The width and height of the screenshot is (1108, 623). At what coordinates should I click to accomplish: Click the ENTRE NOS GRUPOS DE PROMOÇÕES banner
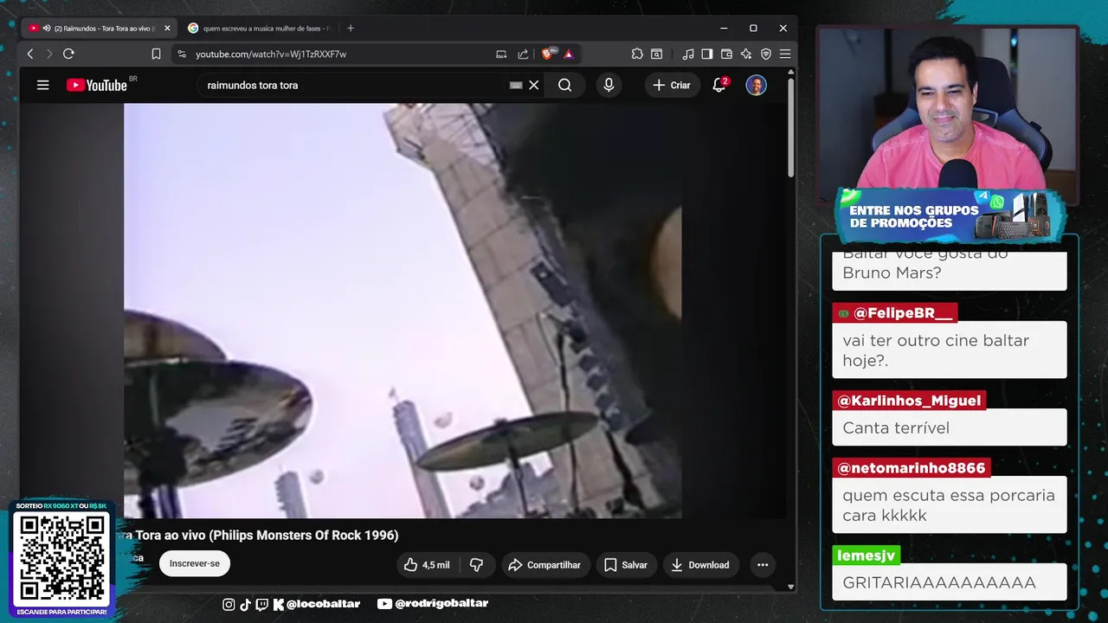(949, 215)
